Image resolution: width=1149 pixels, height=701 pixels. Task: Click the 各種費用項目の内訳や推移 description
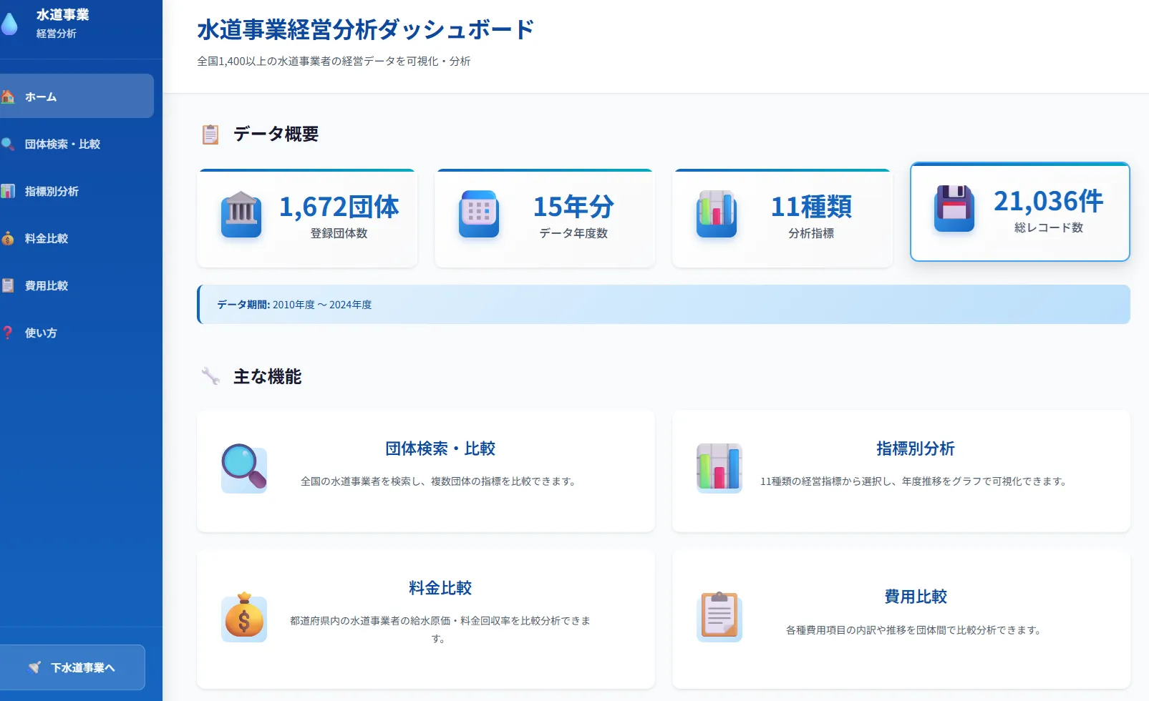tap(916, 630)
